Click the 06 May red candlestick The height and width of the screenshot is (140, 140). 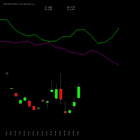[65, 112]
